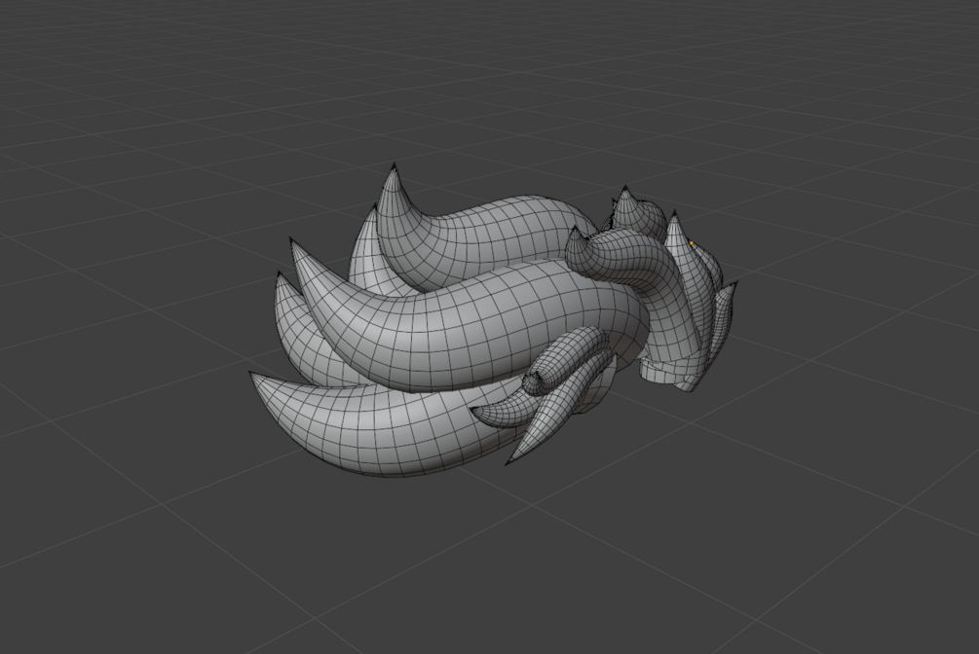Click the orange selected vertex on the mesh
979x654 pixels.
(692, 243)
